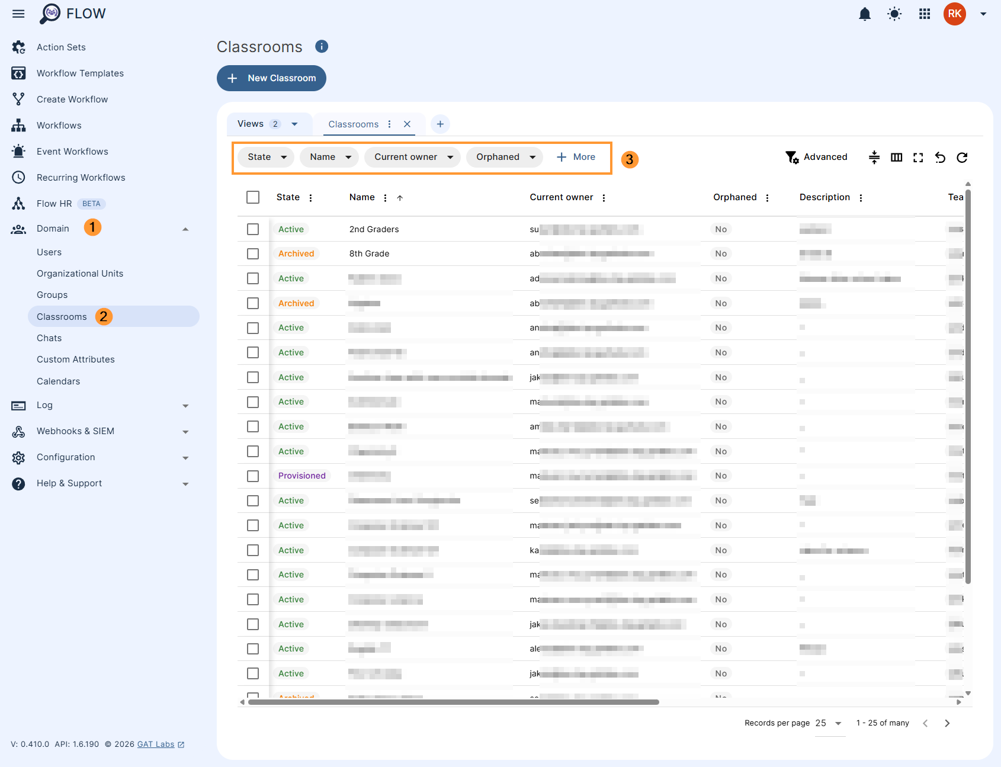This screenshot has height=767, width=1001.
Task: Click the refresh table icon
Action: [x=962, y=158]
